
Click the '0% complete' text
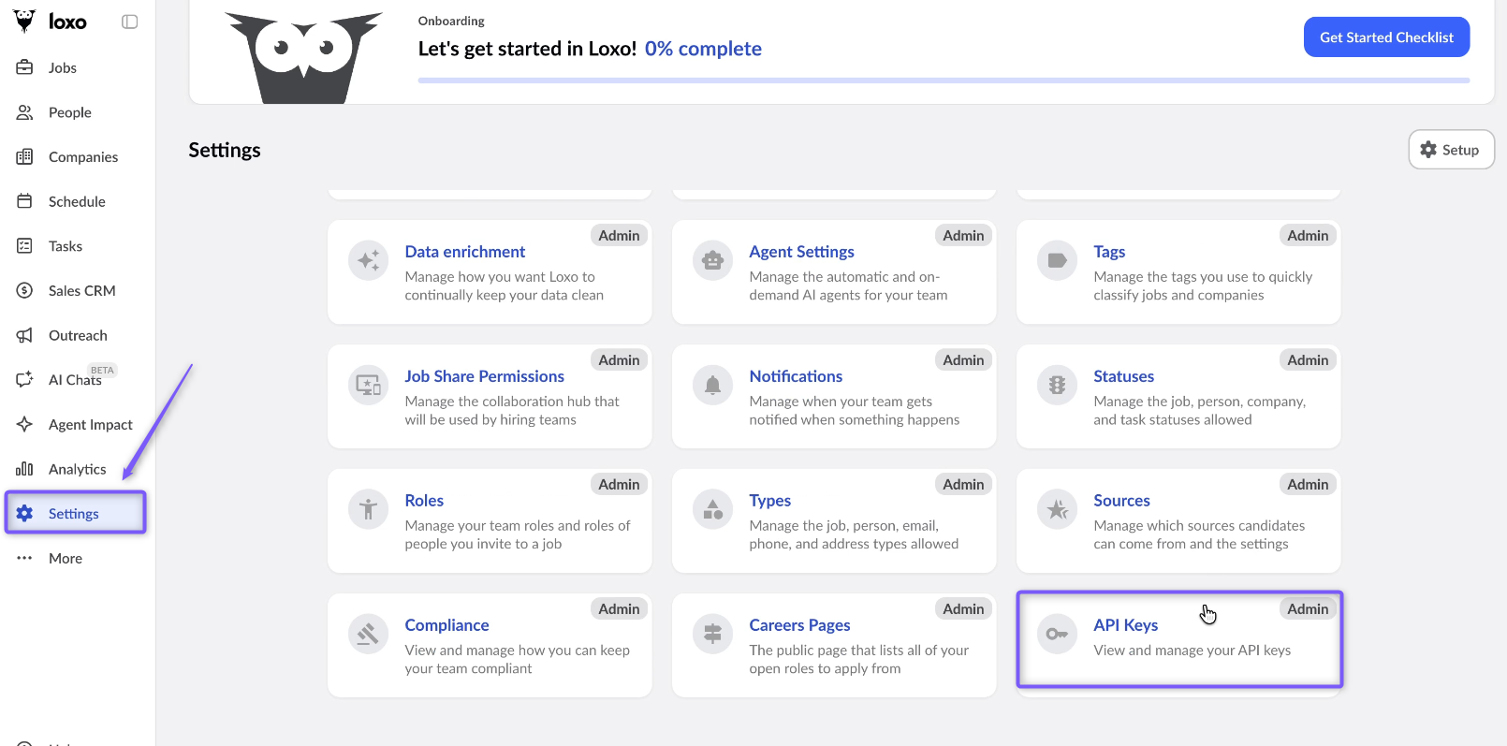coord(703,49)
